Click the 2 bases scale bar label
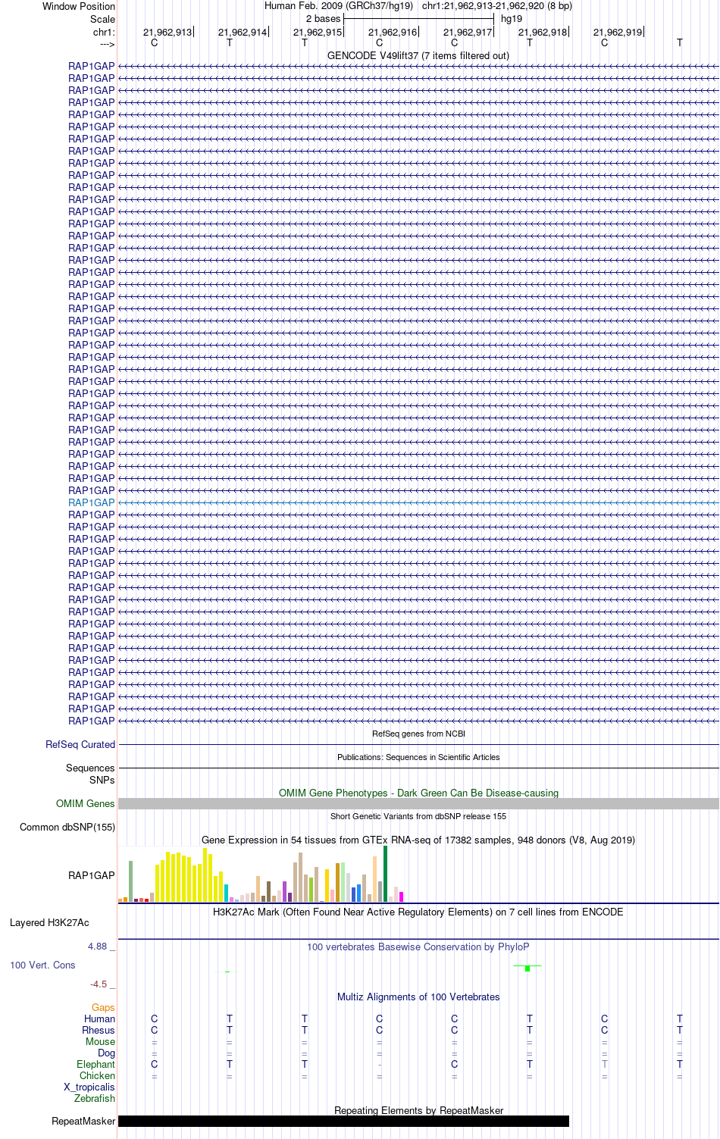This screenshot has width=720, height=1139. point(323,19)
